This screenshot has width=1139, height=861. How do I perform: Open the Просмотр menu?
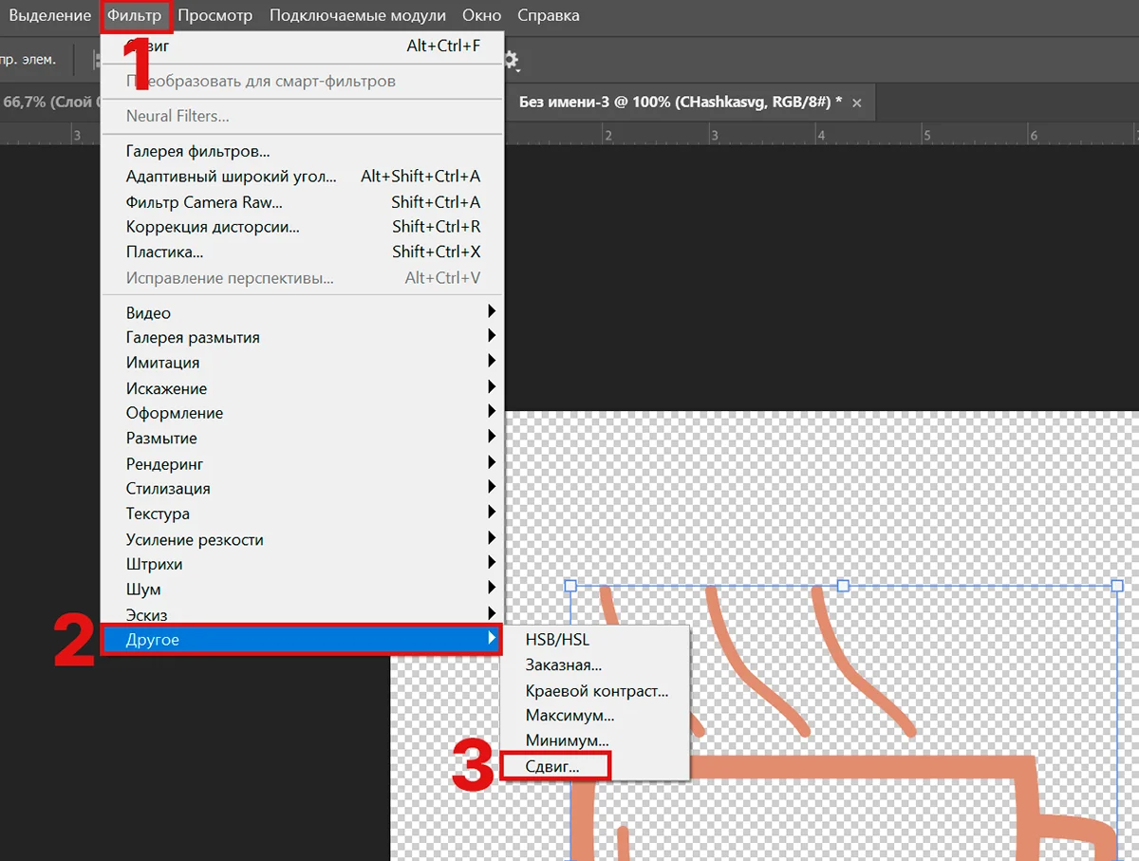pos(215,16)
